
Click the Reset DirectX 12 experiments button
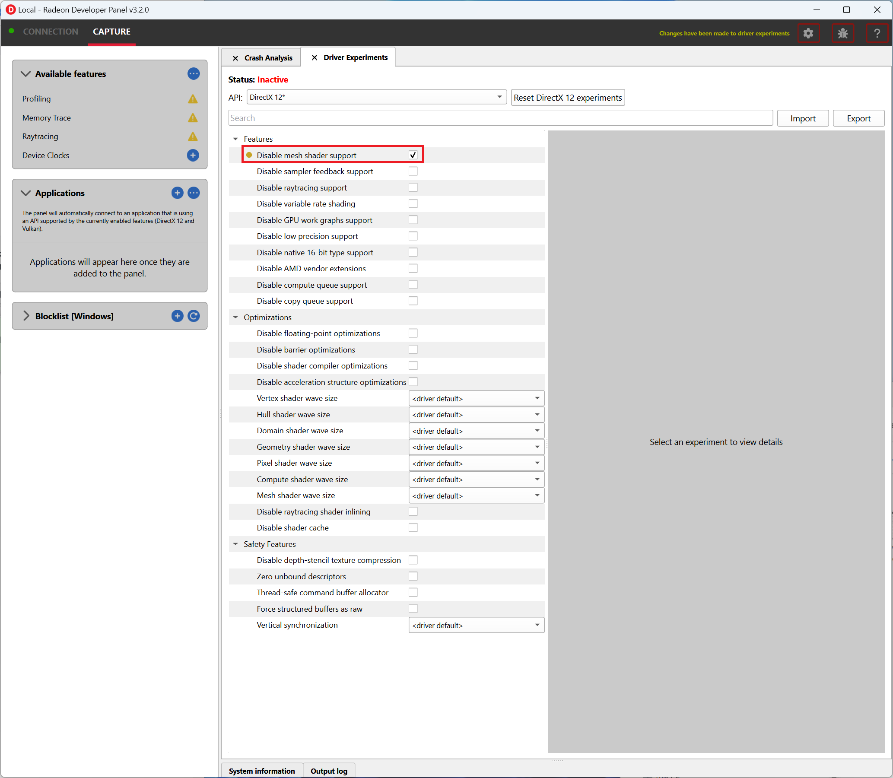point(568,96)
